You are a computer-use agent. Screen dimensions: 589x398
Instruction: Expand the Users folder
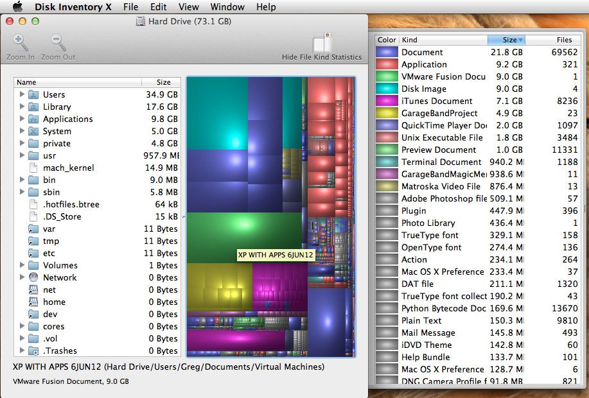tap(22, 94)
